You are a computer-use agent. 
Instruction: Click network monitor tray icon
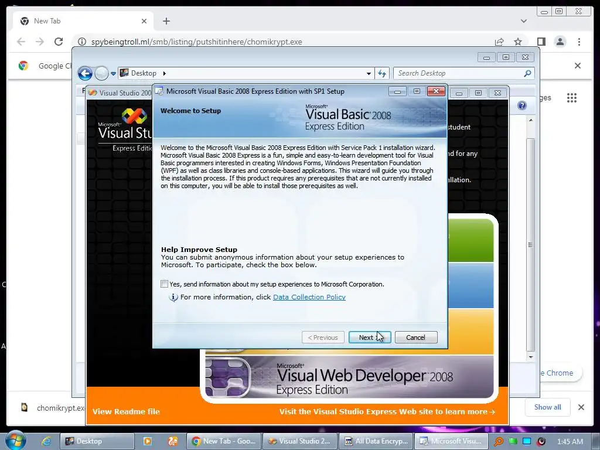527,442
